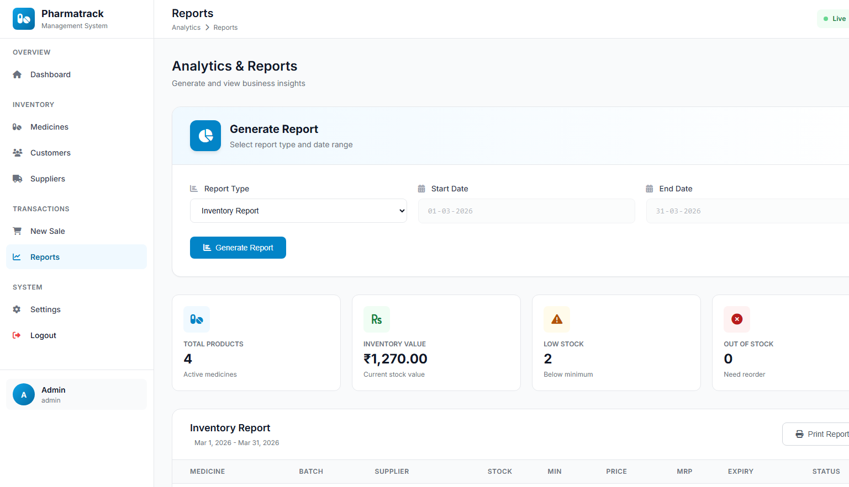Click the Rs Inventory Value icon

(377, 319)
